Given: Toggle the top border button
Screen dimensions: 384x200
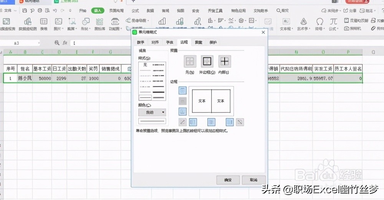Looking at the screenshot, I should coord(183,90).
